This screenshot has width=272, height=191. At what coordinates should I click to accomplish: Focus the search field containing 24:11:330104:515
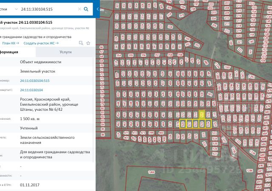tap(48, 9)
